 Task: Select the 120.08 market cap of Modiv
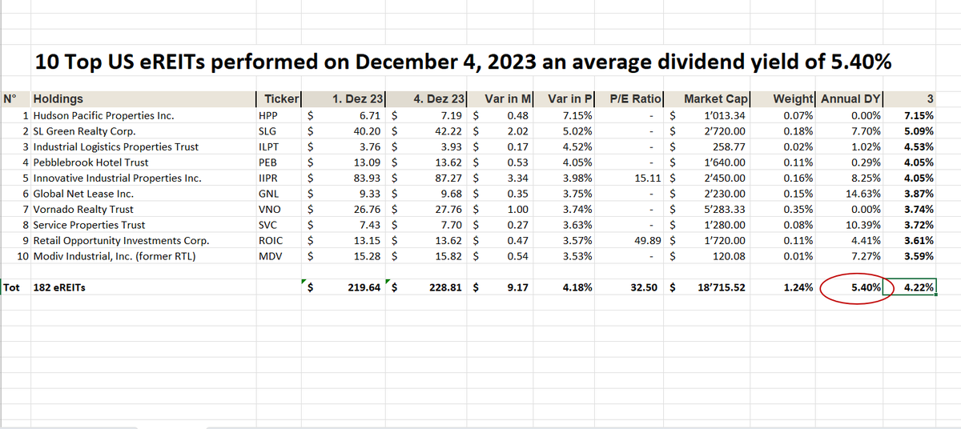[x=729, y=256]
